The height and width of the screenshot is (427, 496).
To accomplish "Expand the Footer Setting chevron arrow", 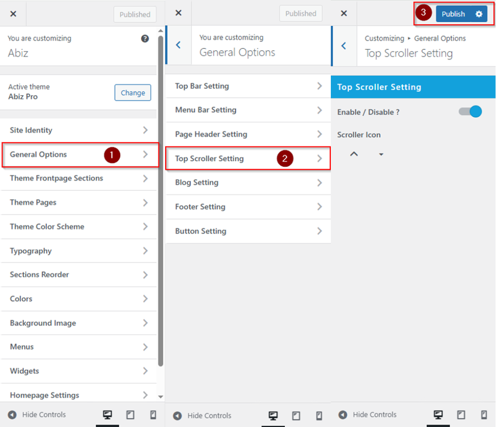I will (319, 207).
